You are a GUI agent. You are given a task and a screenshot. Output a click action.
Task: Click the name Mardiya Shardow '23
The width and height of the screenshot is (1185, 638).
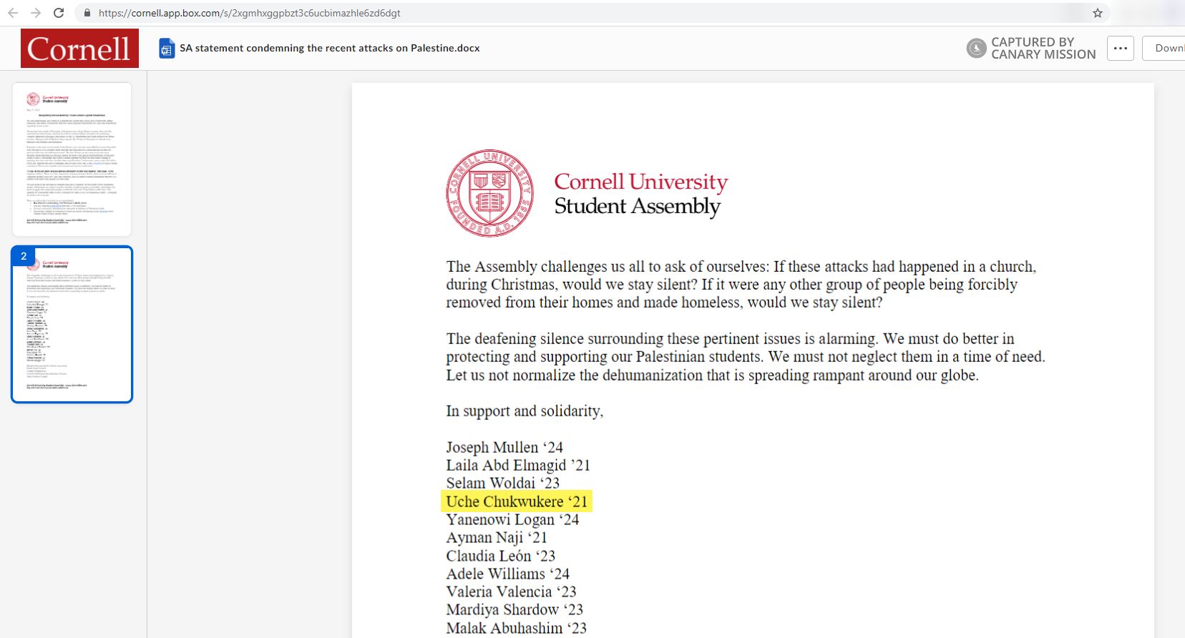[515, 610]
